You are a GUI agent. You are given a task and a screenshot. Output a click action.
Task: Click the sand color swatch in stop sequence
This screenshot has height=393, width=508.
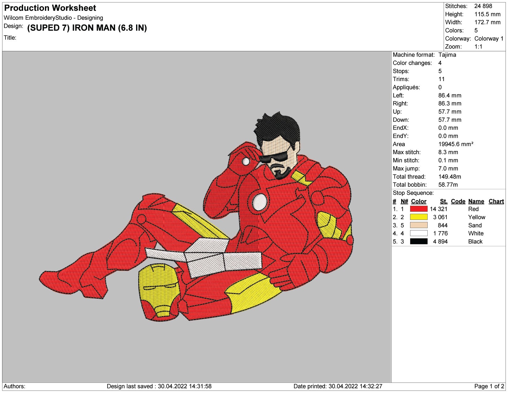point(419,225)
